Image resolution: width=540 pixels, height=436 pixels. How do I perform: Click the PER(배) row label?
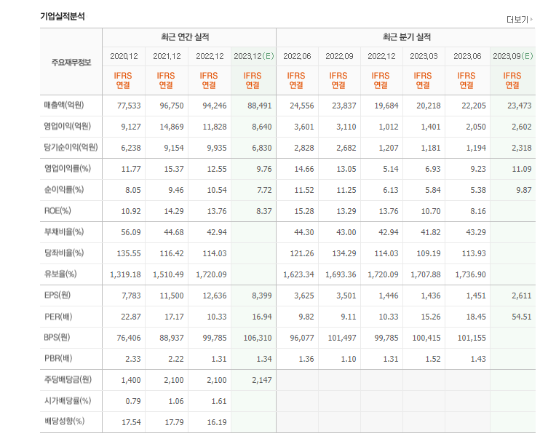coord(58,317)
